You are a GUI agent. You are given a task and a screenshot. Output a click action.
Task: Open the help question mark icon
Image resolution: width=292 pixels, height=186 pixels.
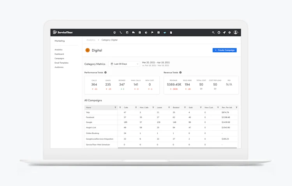pos(219,32)
